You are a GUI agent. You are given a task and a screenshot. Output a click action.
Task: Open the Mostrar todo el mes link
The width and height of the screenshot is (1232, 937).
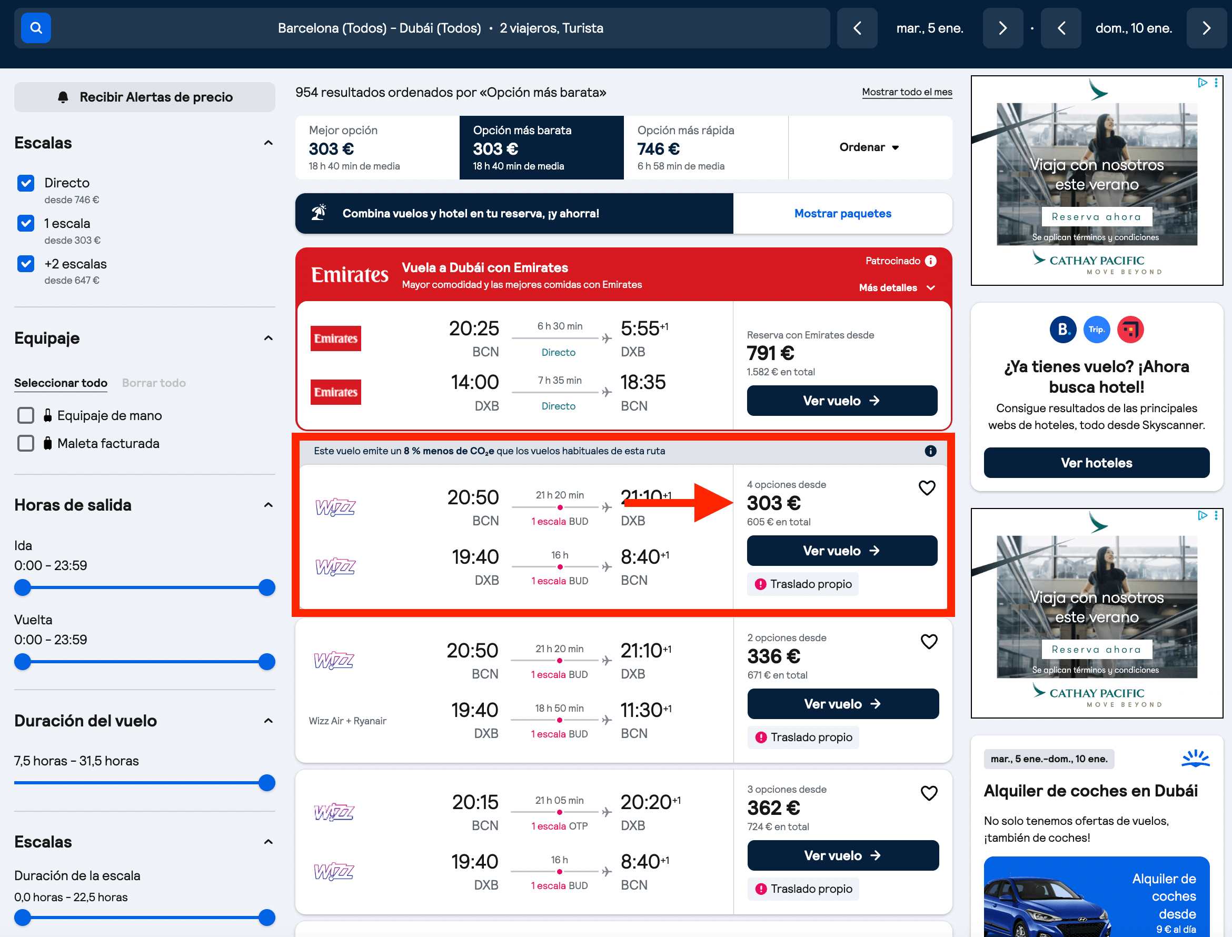(x=907, y=92)
